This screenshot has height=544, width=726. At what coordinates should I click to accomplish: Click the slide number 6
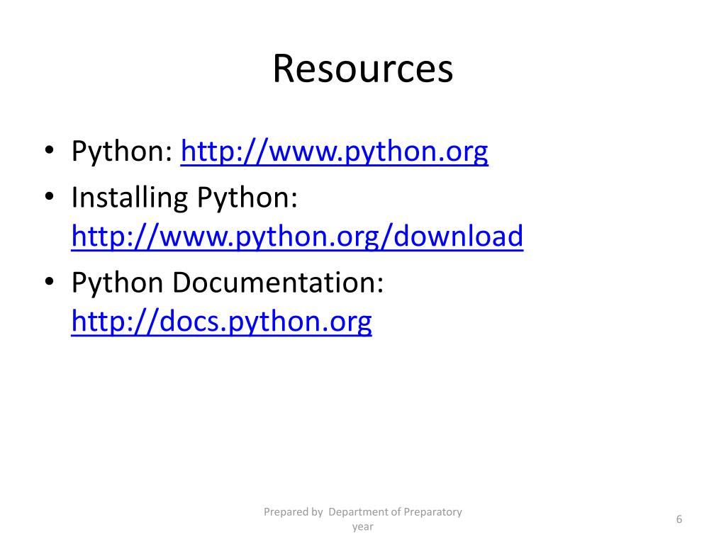678,519
